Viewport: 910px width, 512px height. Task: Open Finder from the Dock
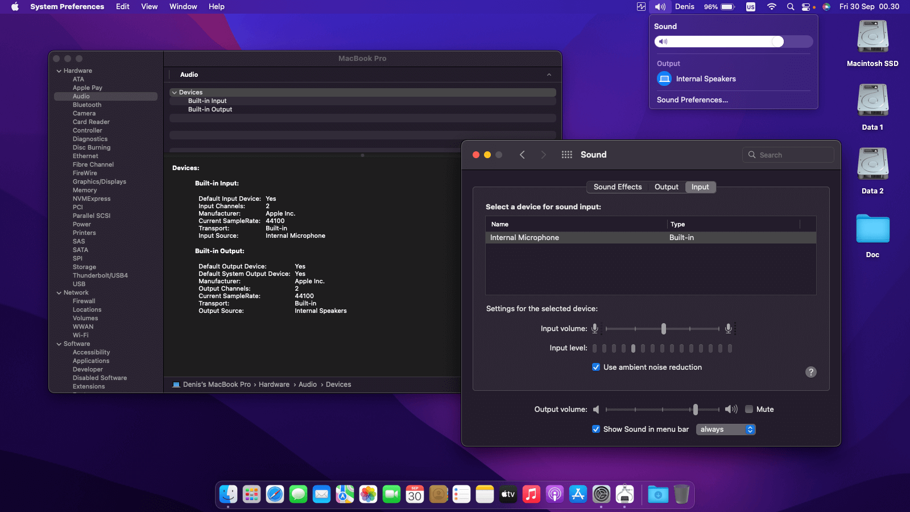pyautogui.click(x=229, y=494)
